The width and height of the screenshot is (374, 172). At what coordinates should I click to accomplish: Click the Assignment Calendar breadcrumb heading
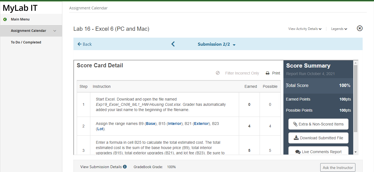pyautogui.click(x=88, y=8)
